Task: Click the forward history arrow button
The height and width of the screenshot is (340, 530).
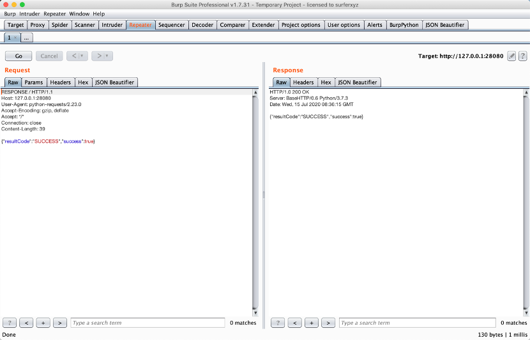Action: [x=99, y=56]
